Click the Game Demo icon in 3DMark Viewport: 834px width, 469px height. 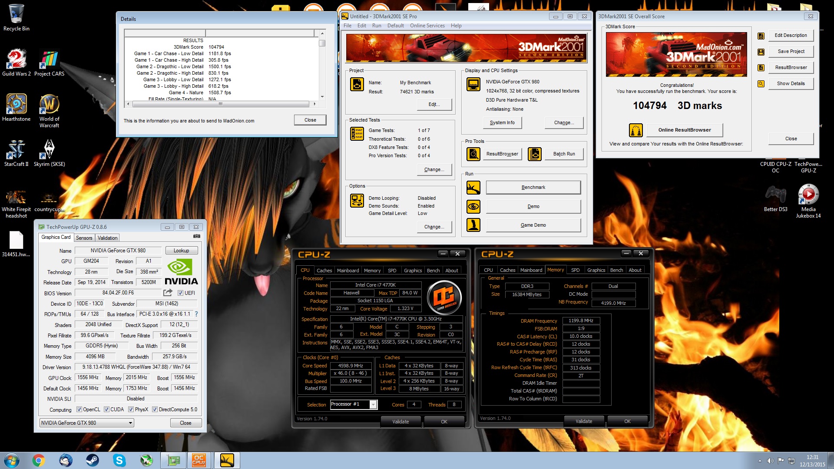[473, 225]
